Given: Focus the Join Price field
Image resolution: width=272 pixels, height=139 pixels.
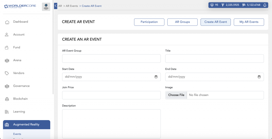Looking at the screenshot, I should click(x=111, y=95).
